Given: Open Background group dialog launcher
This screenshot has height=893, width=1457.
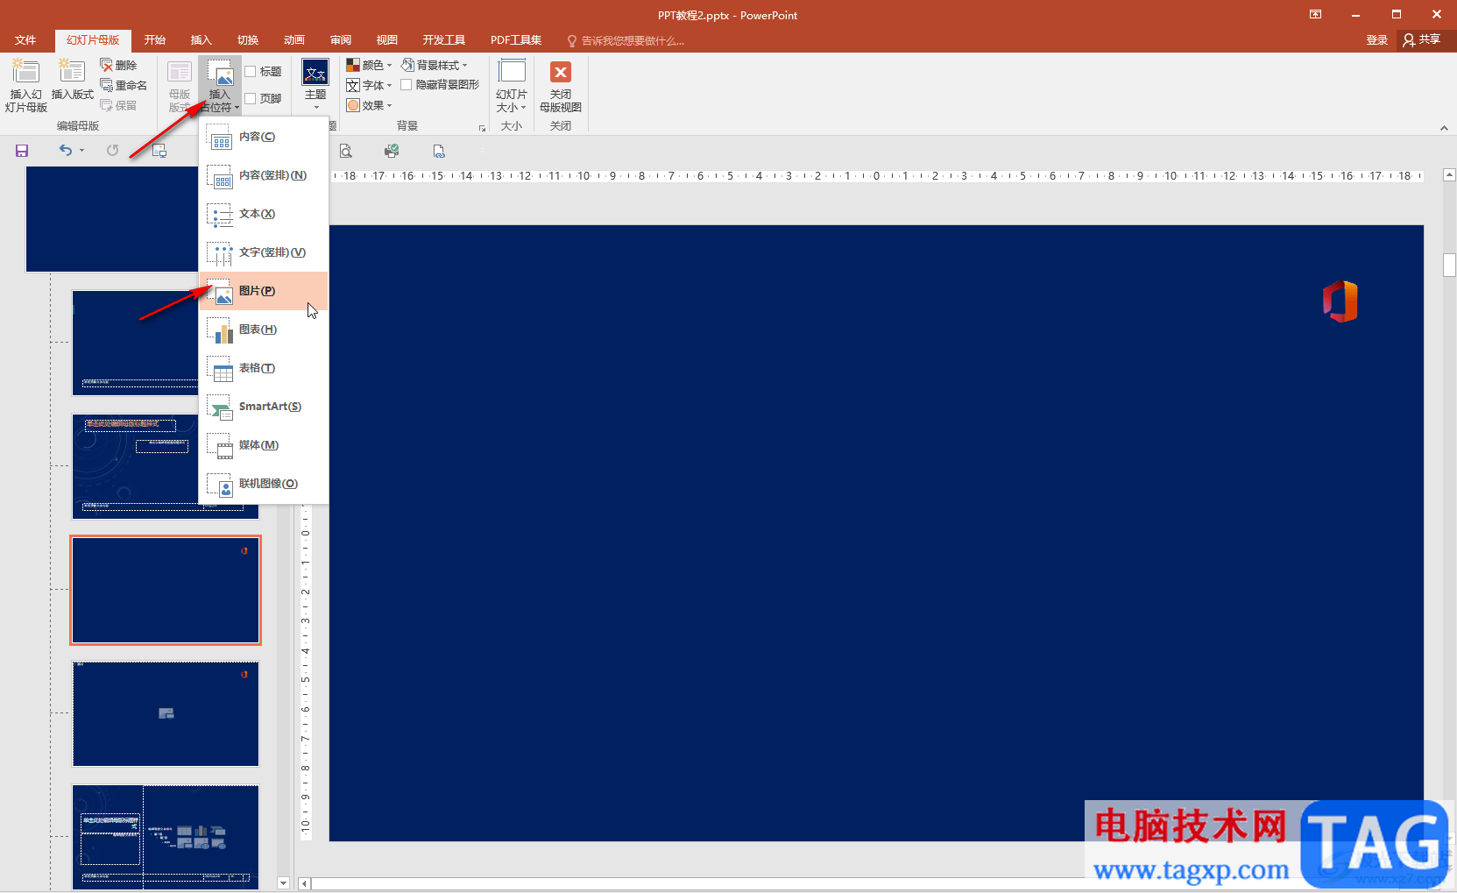Looking at the screenshot, I should (482, 128).
